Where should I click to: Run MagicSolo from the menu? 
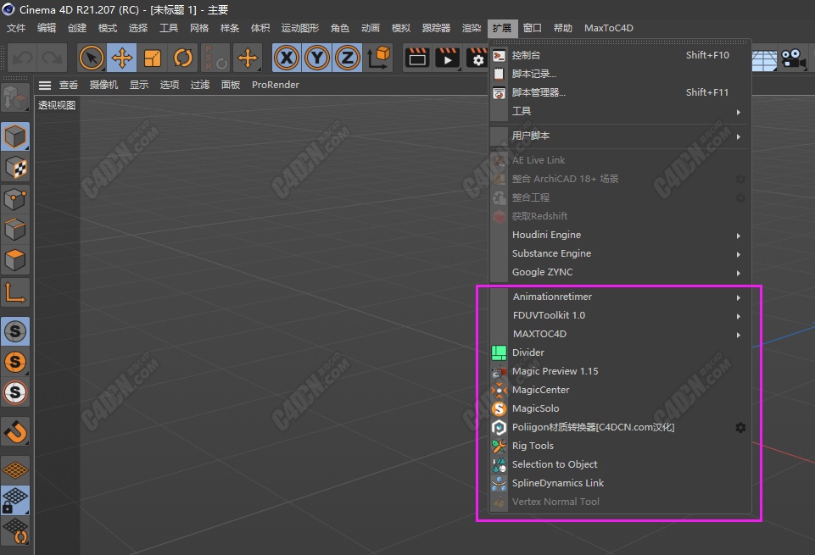pyautogui.click(x=621, y=408)
